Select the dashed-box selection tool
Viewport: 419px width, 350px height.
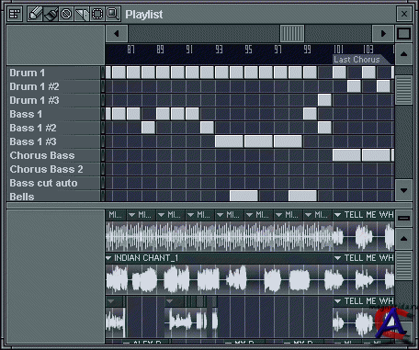click(x=97, y=14)
